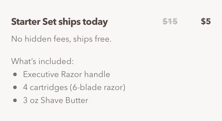Click the bullet beside 4 cartridges
Screen dimensions: 222x121
(x=15, y=87)
